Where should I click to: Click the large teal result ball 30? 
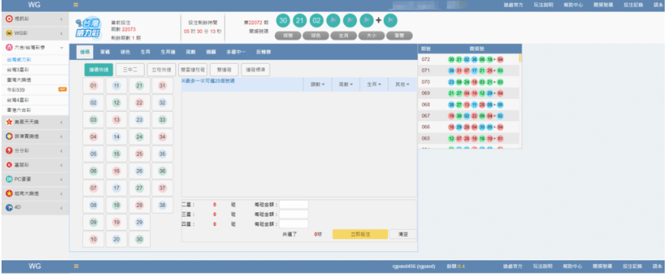283,21
